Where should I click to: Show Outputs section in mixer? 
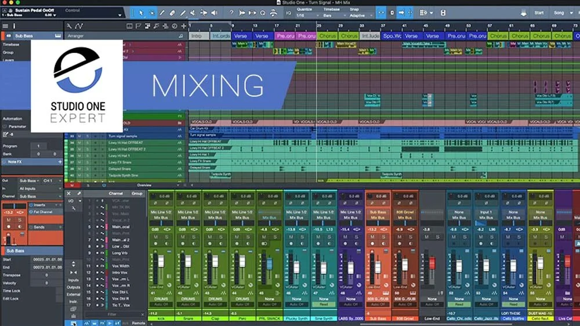pyautogui.click(x=73, y=287)
